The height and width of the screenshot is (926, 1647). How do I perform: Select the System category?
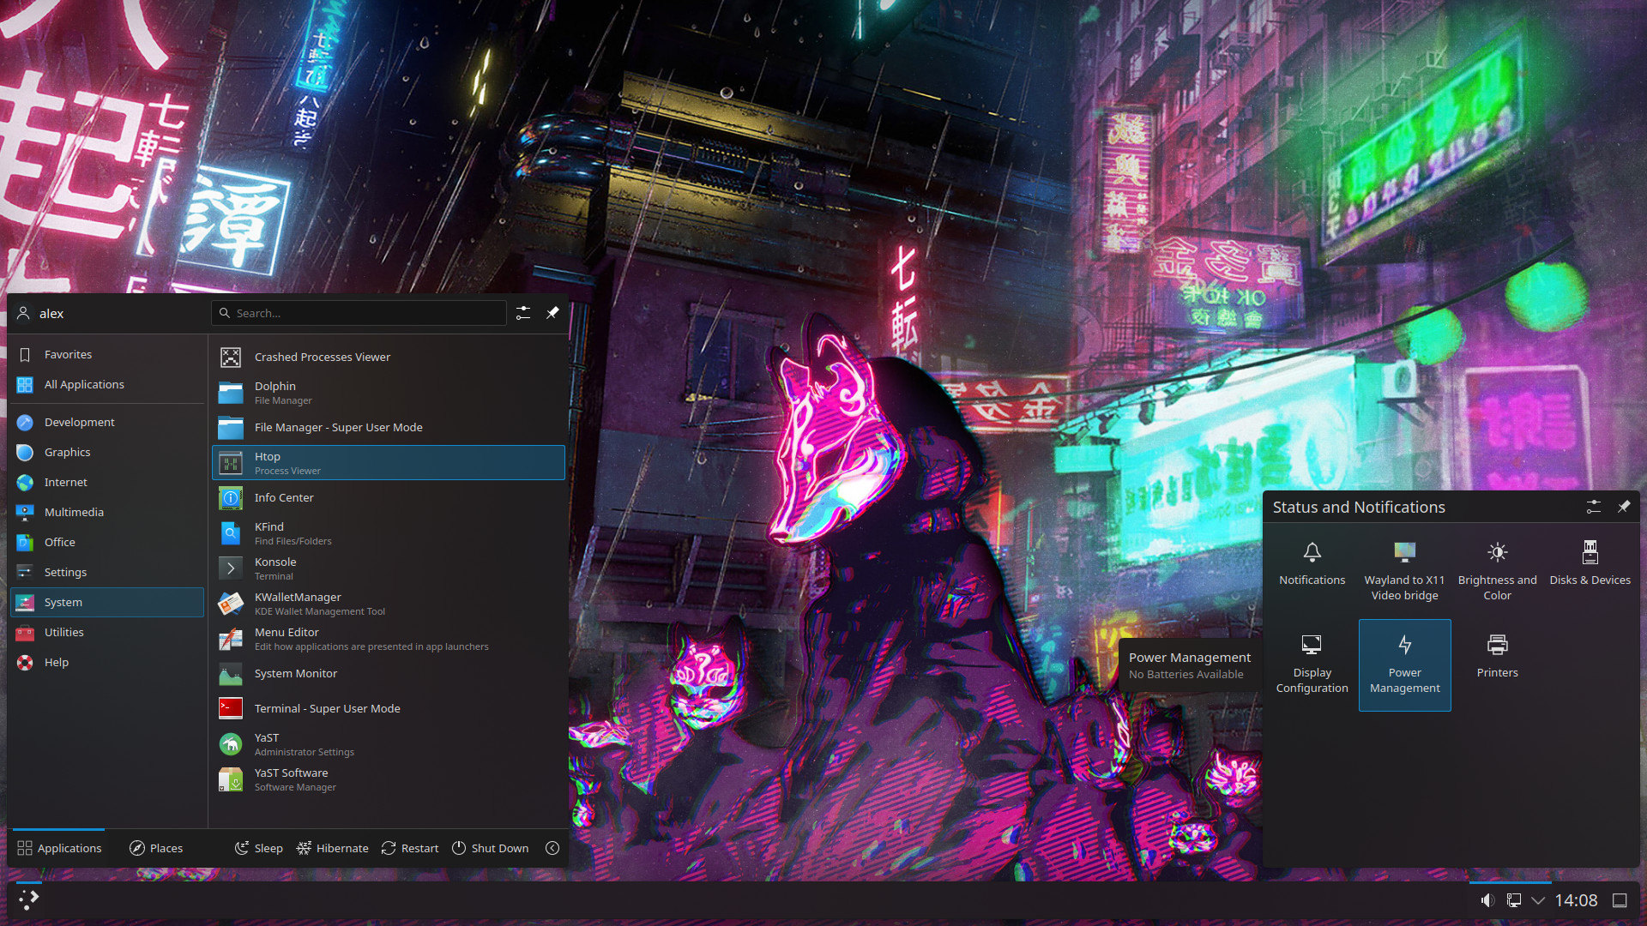pyautogui.click(x=107, y=602)
